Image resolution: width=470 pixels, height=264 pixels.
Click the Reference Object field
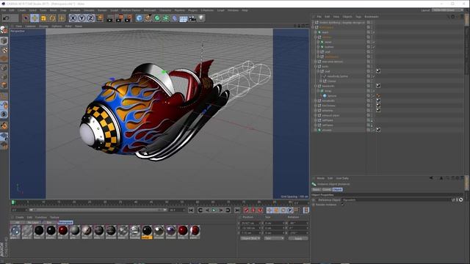397,199
